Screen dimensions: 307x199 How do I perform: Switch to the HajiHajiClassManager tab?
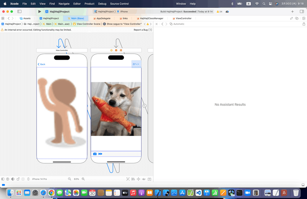[x=150, y=18]
